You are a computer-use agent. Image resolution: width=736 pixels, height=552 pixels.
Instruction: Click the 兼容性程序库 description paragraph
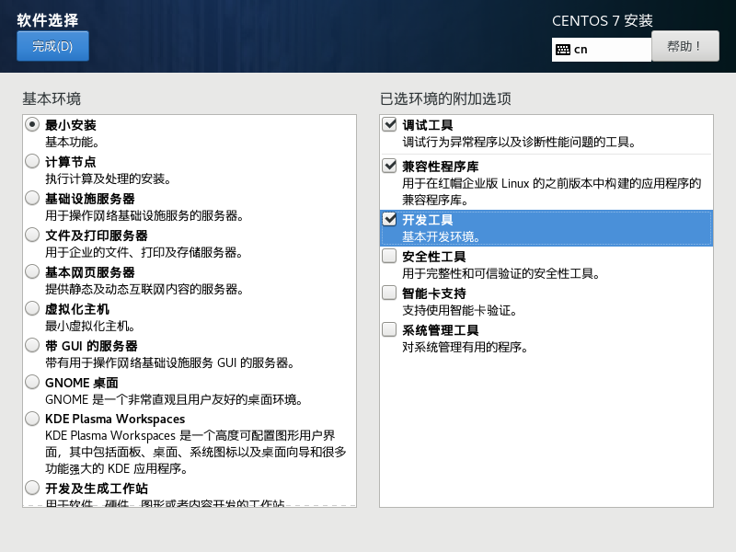[x=551, y=191]
